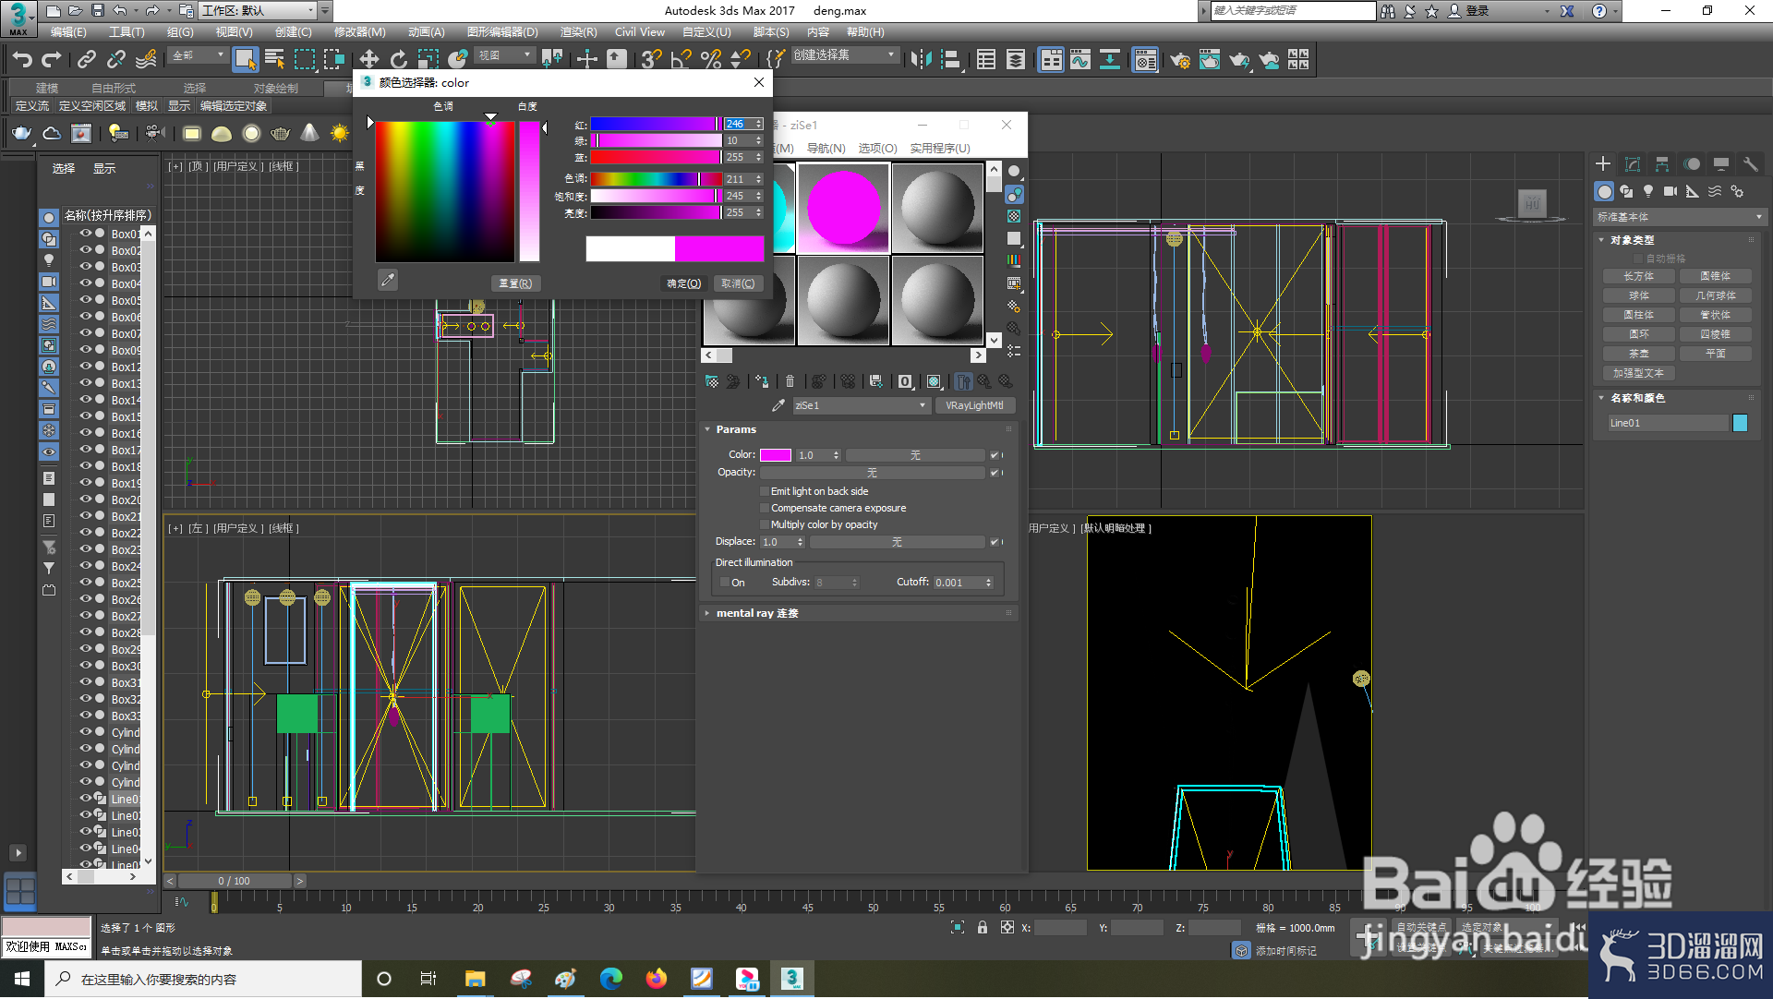This screenshot has width=1773, height=999.
Task: Create a 长方体 box primitive
Action: pyautogui.click(x=1639, y=276)
